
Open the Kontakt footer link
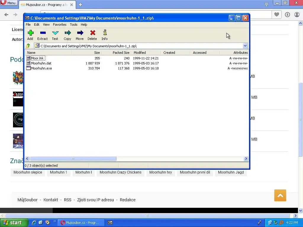coord(51,200)
